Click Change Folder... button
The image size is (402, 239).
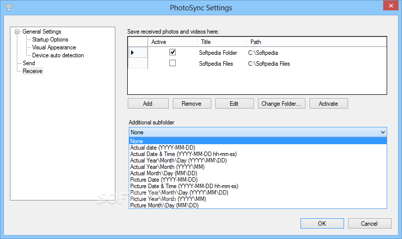point(282,104)
